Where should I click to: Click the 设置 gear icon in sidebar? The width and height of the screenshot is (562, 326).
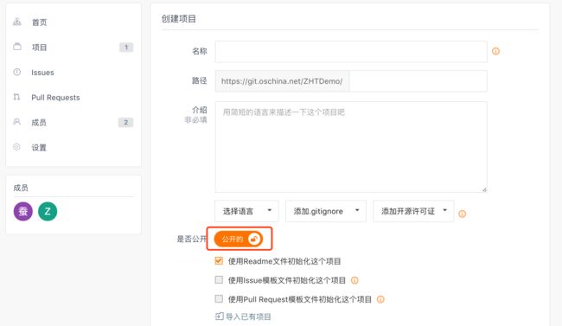[16, 147]
